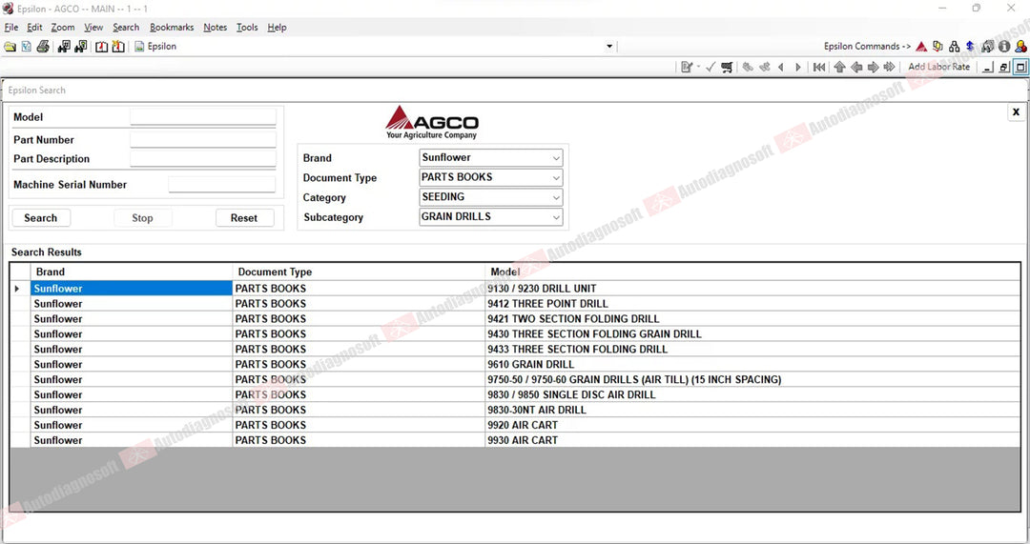Click the Part Description input field
This screenshot has width=1030, height=544.
tap(203, 159)
